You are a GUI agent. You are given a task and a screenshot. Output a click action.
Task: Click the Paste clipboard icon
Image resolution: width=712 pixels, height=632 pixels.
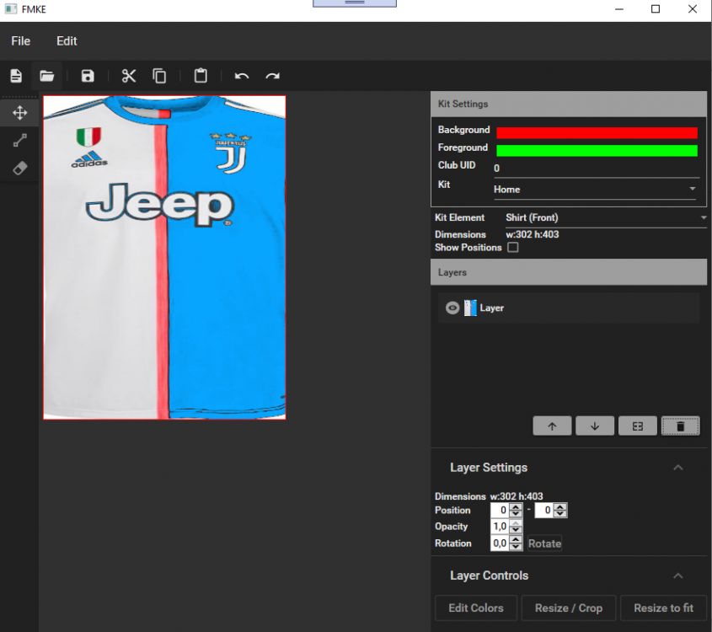tap(201, 76)
